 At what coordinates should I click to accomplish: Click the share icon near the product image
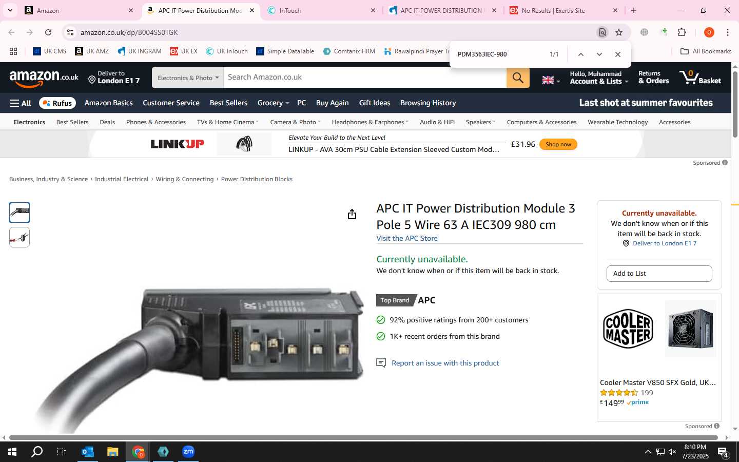click(352, 214)
